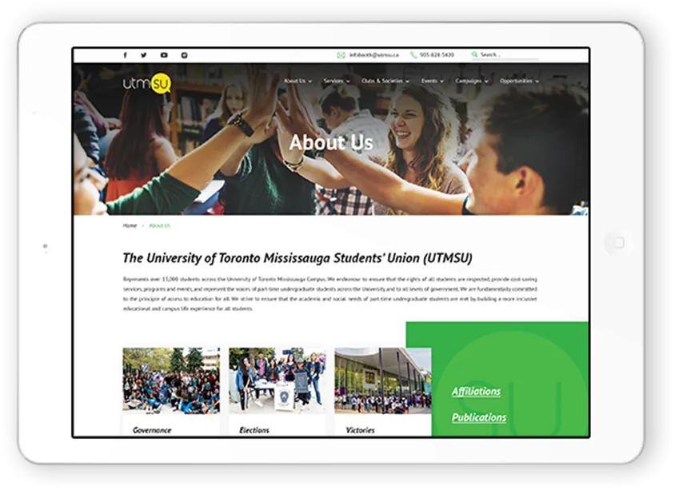675x490 pixels.
Task: Open the Twitter social icon
Action: [144, 55]
